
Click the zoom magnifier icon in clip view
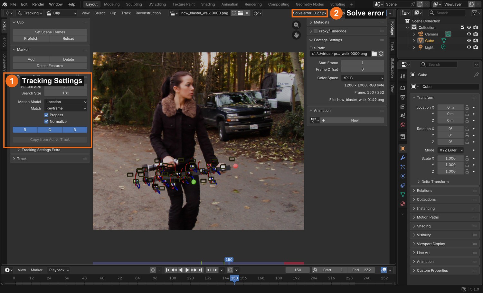pyautogui.click(x=296, y=25)
